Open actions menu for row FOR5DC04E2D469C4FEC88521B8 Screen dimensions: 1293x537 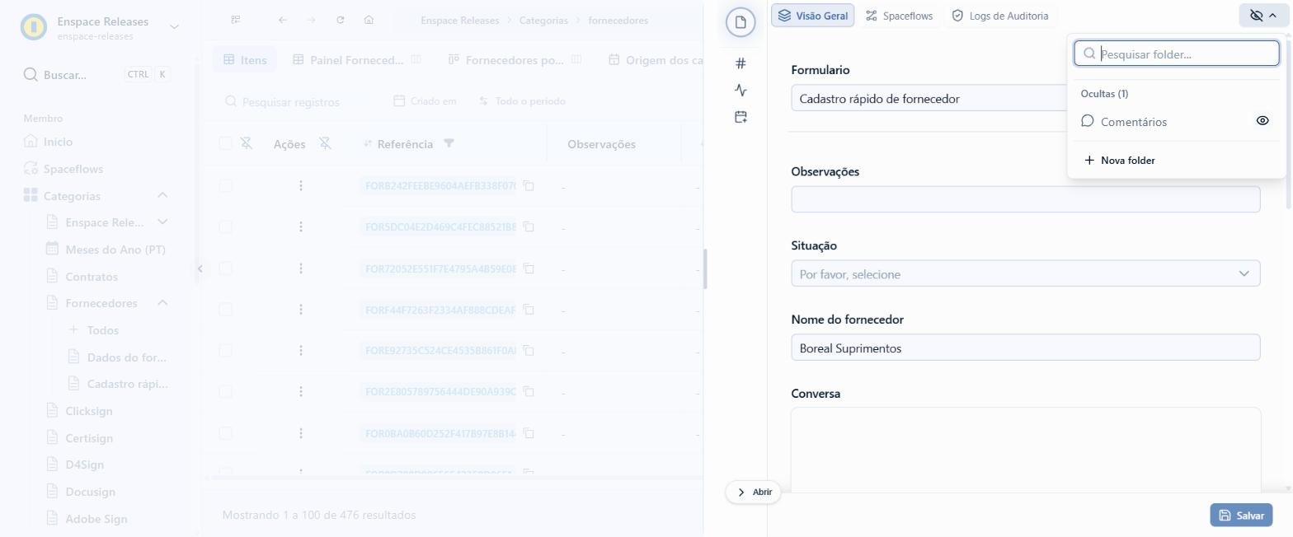click(301, 226)
